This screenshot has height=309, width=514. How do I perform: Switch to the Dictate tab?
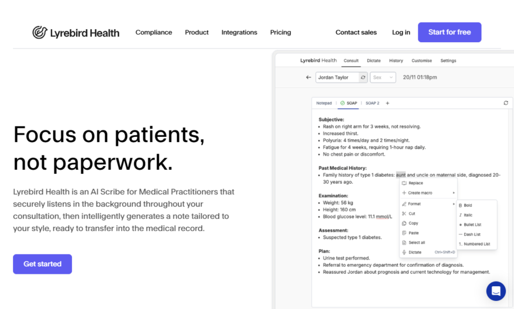[x=374, y=60]
